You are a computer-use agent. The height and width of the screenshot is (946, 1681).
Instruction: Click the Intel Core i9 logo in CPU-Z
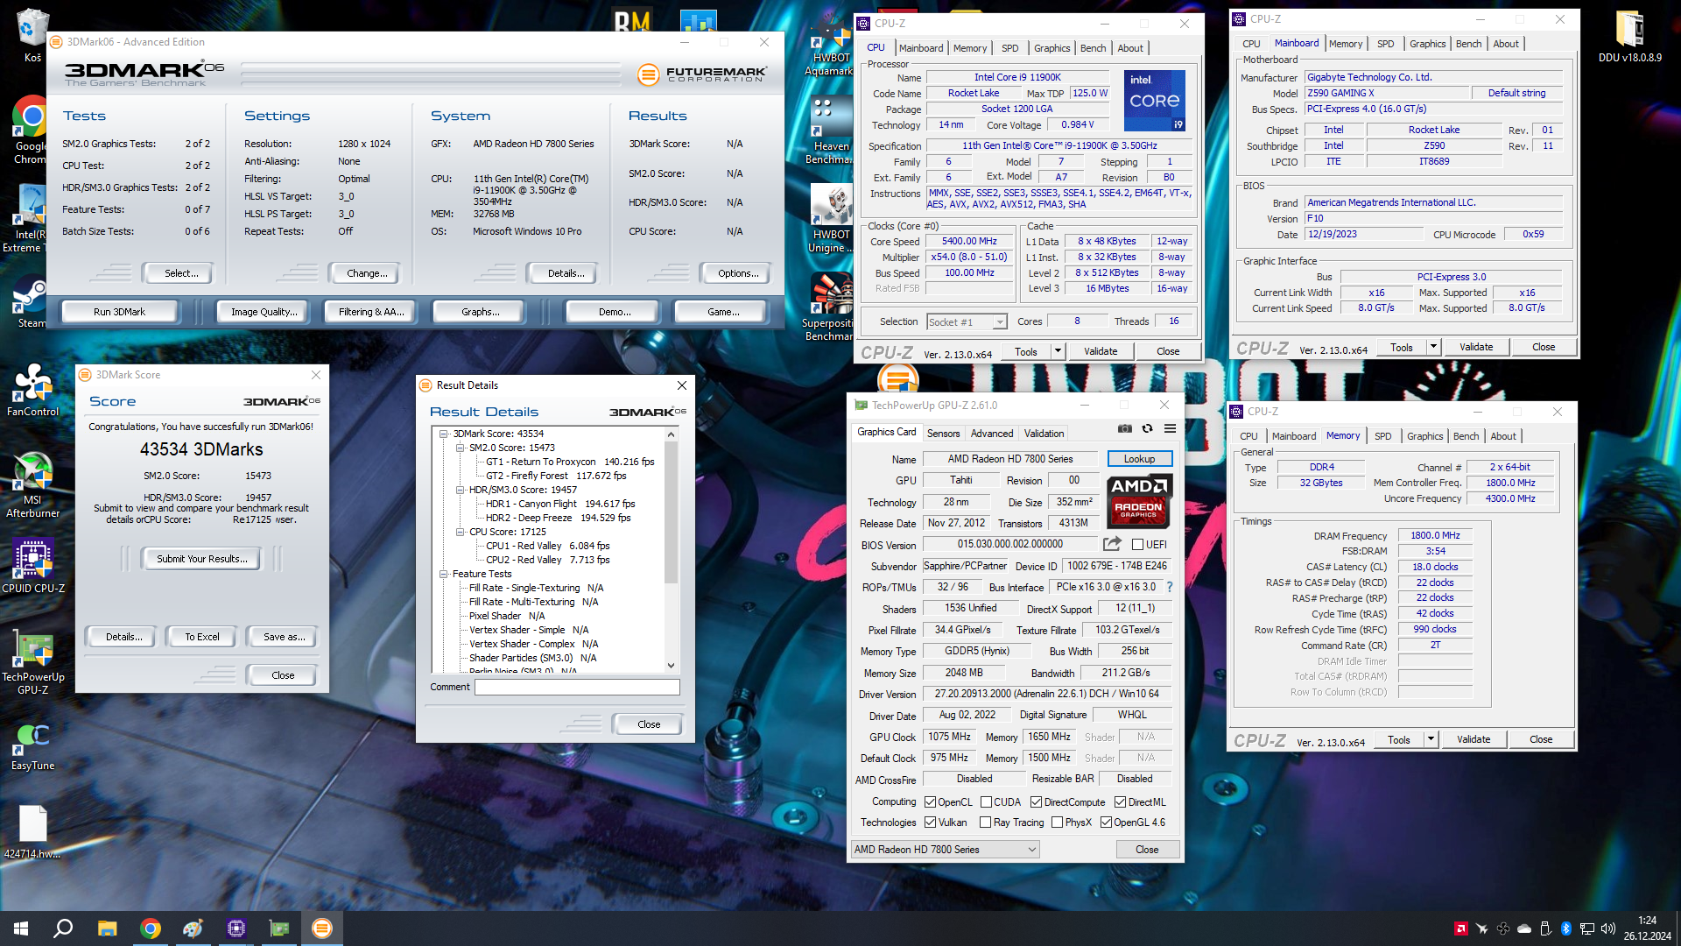coord(1154,101)
